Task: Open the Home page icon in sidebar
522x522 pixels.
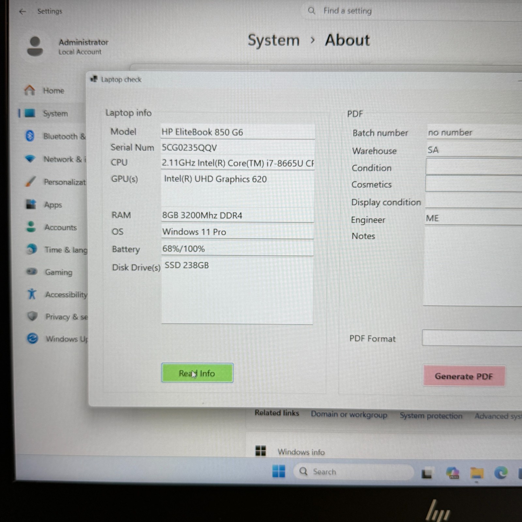Action: coord(30,90)
